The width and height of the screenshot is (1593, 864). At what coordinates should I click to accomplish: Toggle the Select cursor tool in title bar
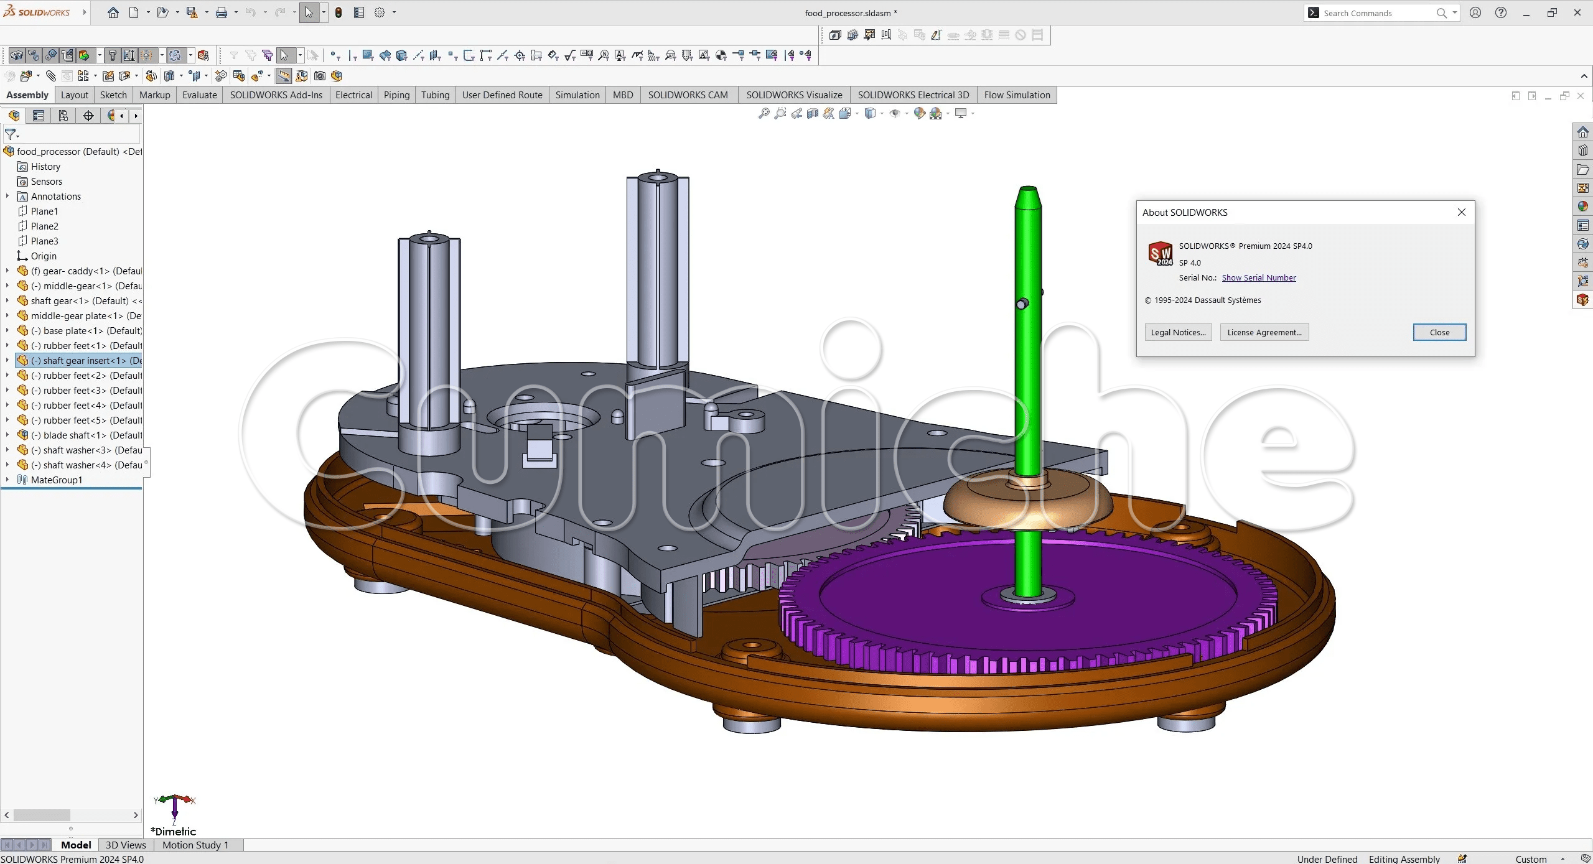[309, 12]
